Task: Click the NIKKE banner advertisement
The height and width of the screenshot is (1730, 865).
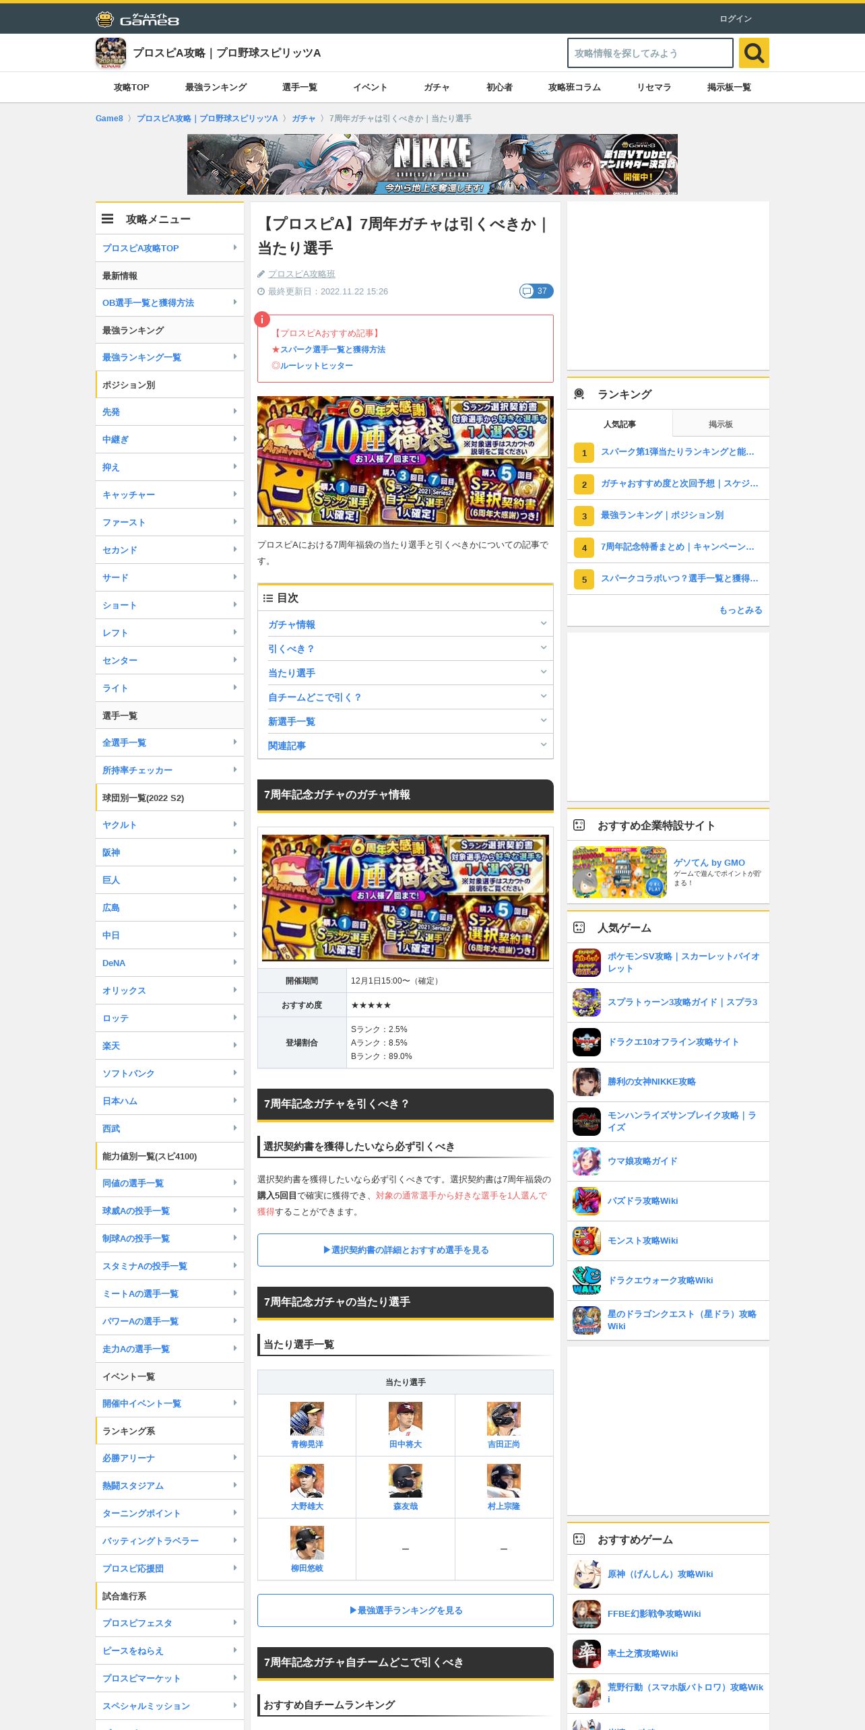Action: click(x=433, y=164)
